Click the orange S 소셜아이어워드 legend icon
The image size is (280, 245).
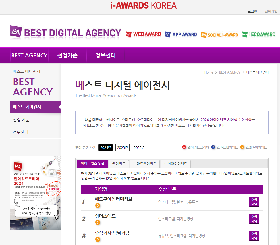[x=242, y=147]
